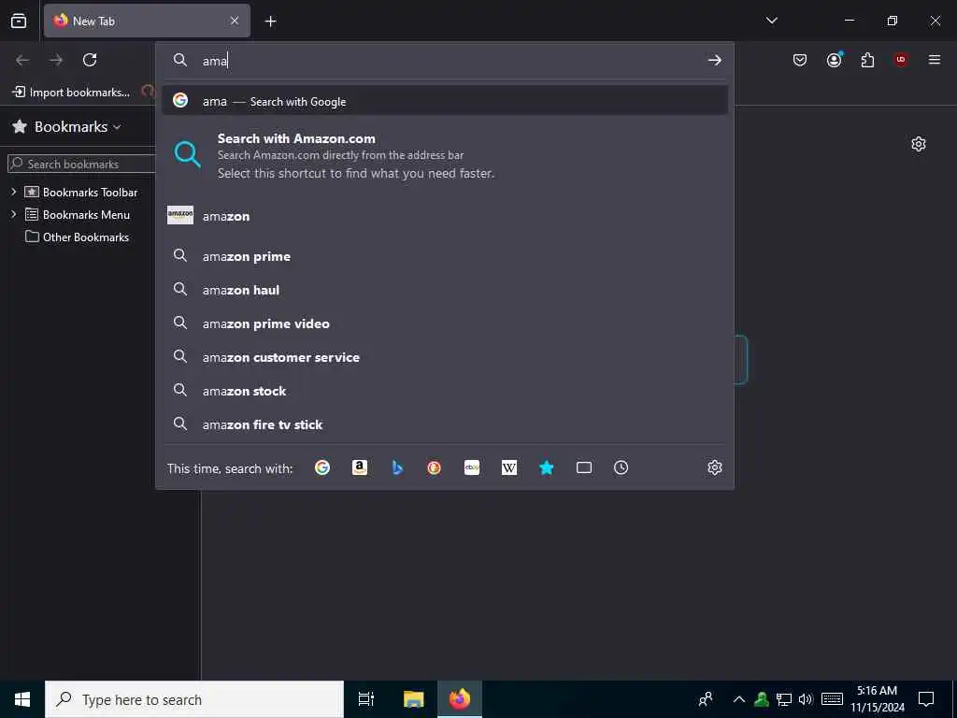Show hidden system tray icons
The height and width of the screenshot is (718, 957).
tap(738, 699)
